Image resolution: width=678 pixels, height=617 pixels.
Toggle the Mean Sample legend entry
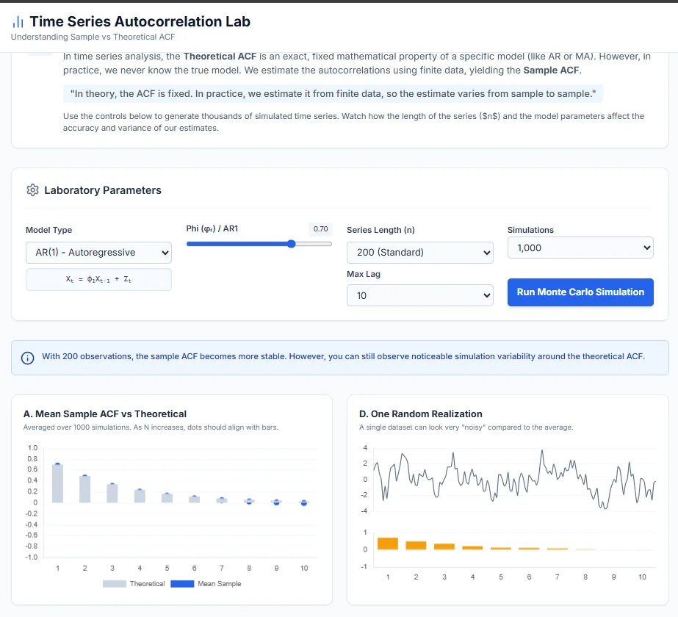tap(206, 584)
